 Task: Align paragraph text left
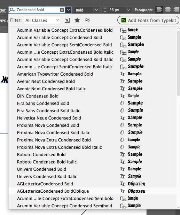[159, 10]
